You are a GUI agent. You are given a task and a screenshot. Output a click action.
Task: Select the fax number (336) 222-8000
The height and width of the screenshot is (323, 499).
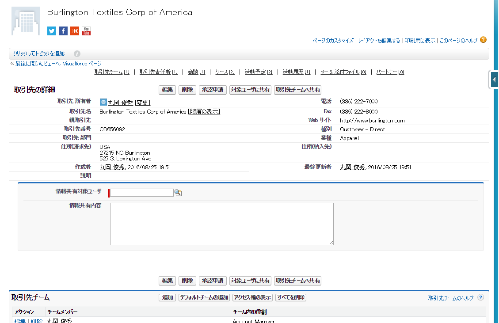click(x=358, y=112)
